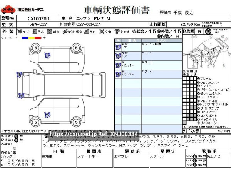Screen dimensions: 231x173
Task: Toggle the 保証書 有 indicator
Action: pyautogui.click(x=15, y=136)
